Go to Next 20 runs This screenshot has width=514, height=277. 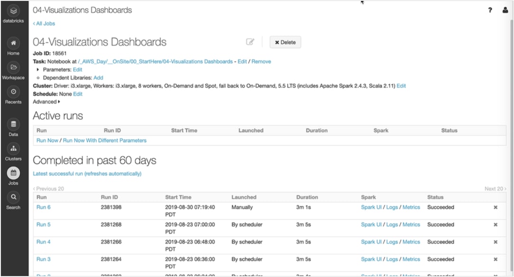coord(495,189)
